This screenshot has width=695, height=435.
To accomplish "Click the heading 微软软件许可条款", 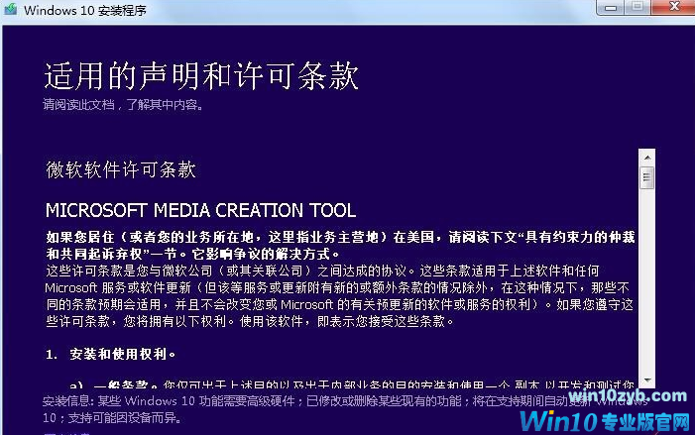I will [121, 169].
